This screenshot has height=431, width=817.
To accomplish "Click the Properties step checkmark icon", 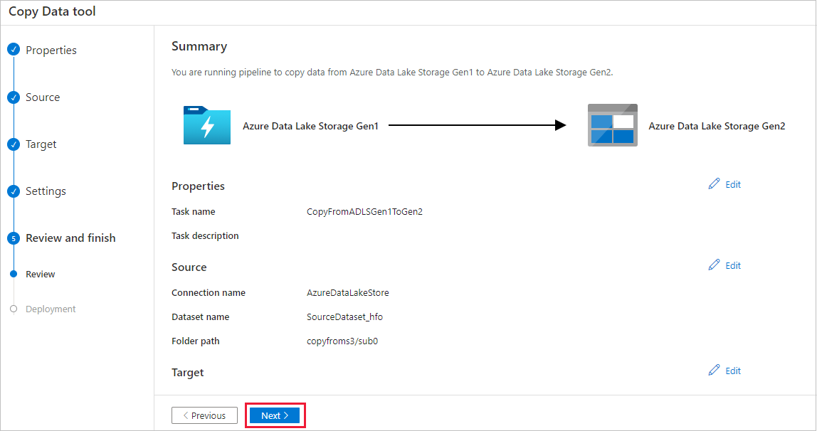I will coord(14,50).
